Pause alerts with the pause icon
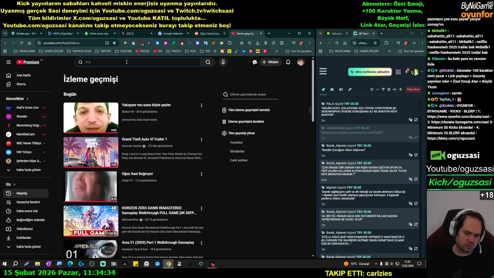This screenshot has width=494, height=278. pos(389,90)
